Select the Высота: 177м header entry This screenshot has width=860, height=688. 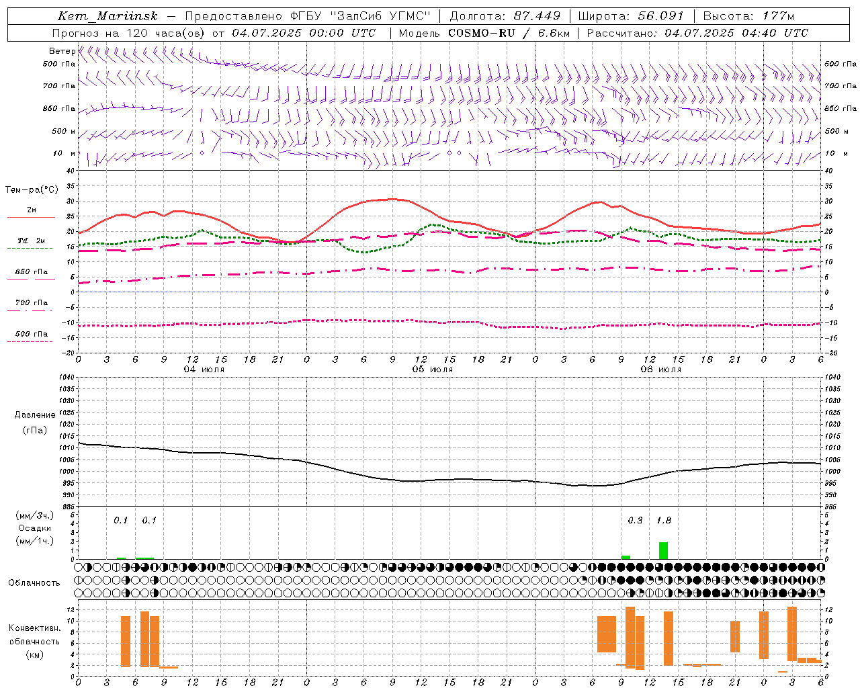coord(748,16)
